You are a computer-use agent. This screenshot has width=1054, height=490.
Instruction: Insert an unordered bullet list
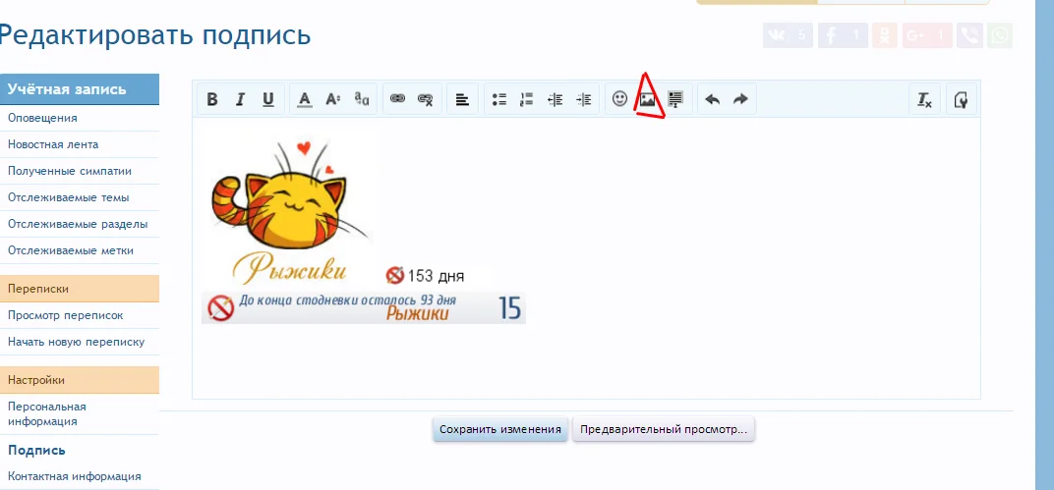pyautogui.click(x=498, y=99)
